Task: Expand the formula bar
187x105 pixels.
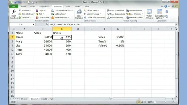Action: click(x=176, y=24)
